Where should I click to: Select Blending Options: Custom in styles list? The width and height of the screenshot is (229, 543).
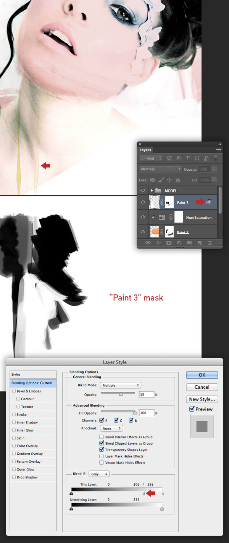tap(33, 383)
